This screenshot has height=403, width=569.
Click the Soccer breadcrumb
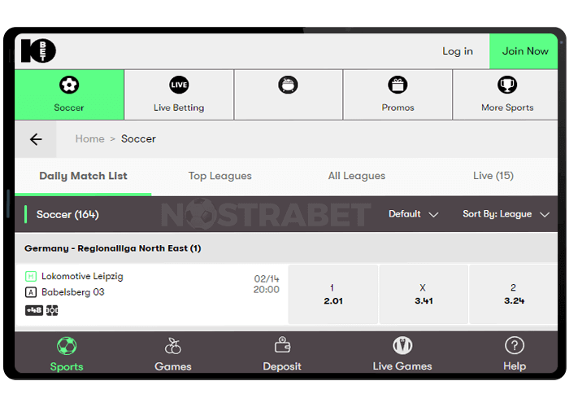(138, 139)
